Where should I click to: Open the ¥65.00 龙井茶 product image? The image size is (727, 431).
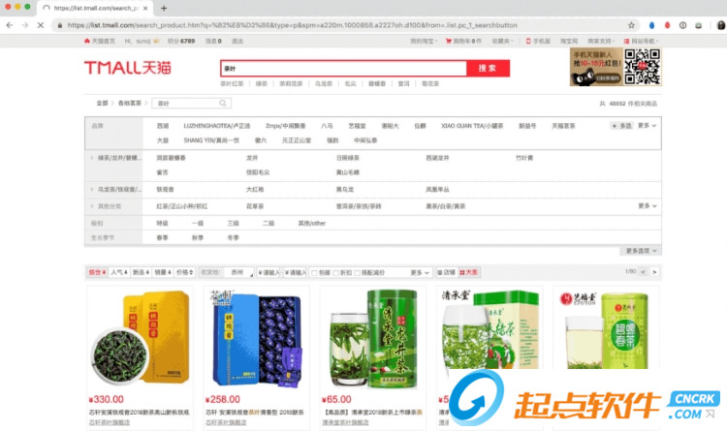[373, 338]
